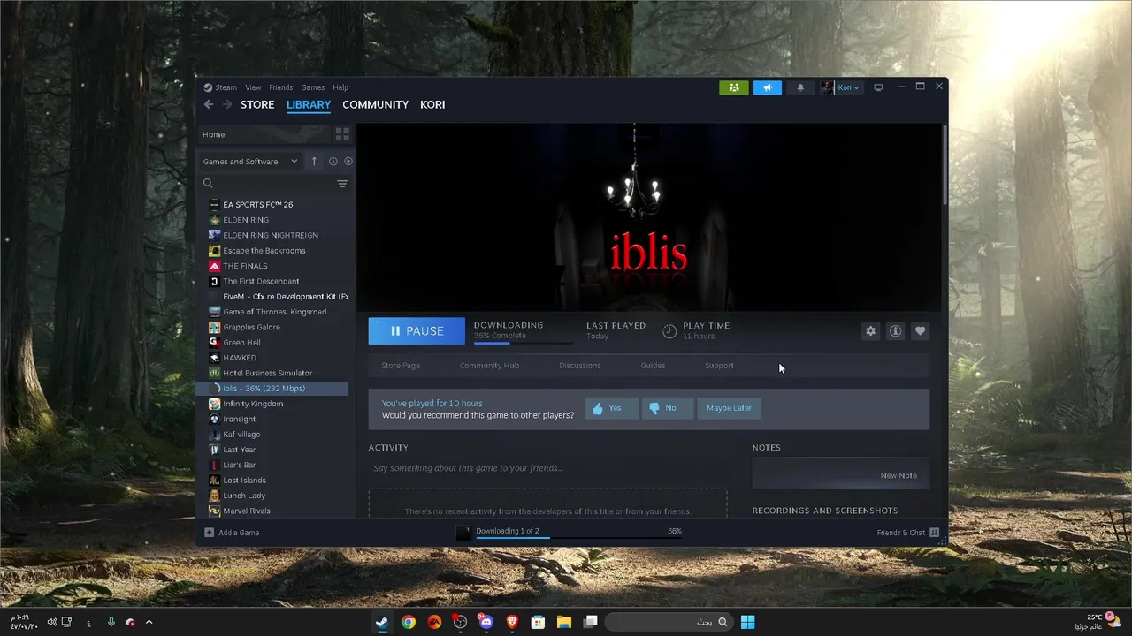Open the iblis Store Page link
Image resolution: width=1132 pixels, height=636 pixels.
click(401, 366)
